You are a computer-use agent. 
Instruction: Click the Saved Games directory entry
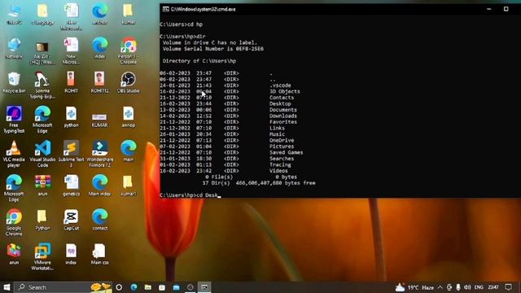(x=286, y=152)
